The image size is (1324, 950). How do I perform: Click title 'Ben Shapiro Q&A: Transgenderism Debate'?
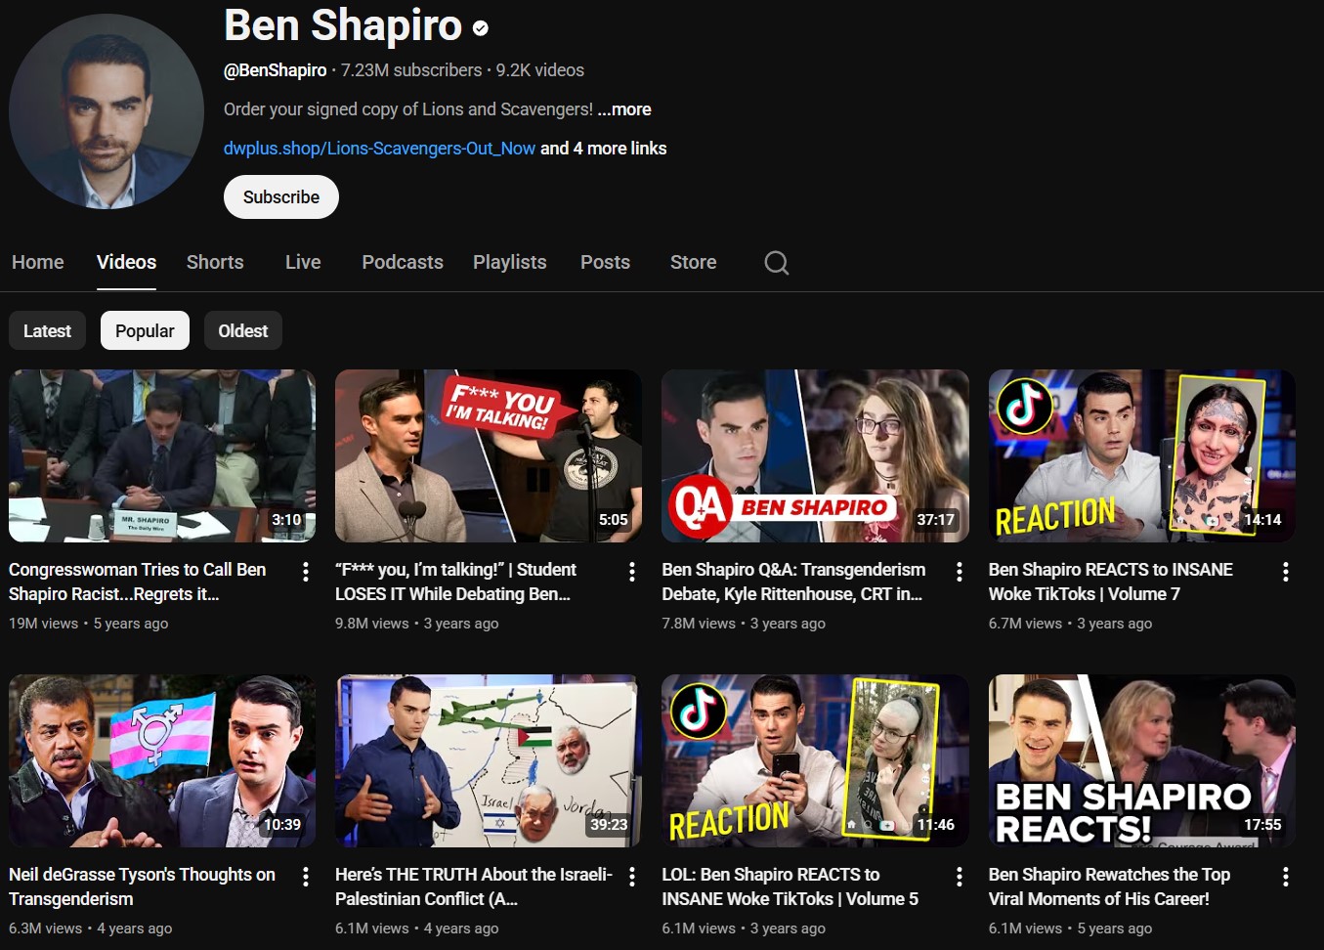point(793,582)
